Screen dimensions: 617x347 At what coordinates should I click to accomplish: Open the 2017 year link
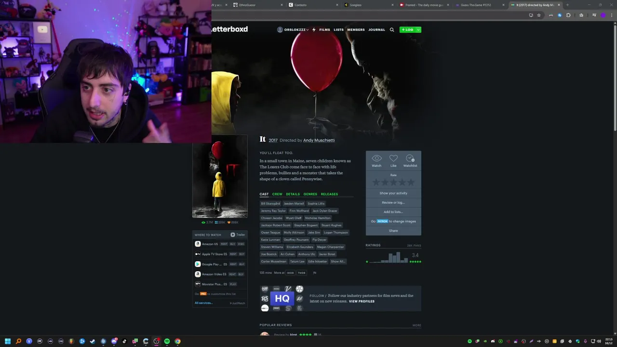click(x=273, y=140)
